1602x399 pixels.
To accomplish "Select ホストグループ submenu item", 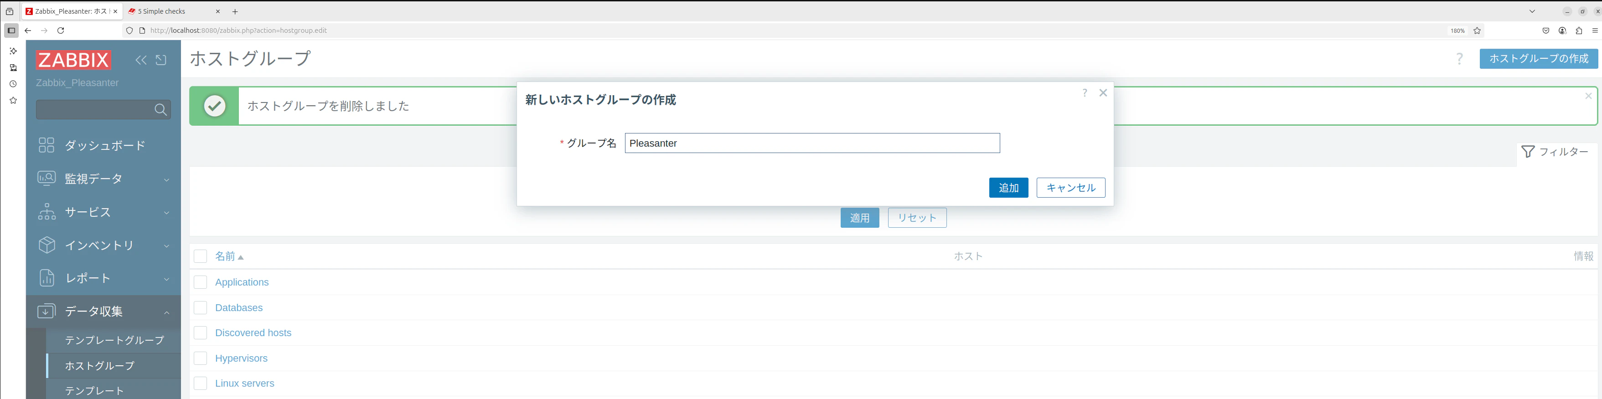I will (114, 365).
